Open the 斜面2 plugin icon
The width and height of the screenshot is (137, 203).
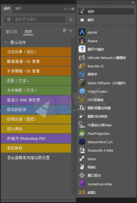pos(82,192)
